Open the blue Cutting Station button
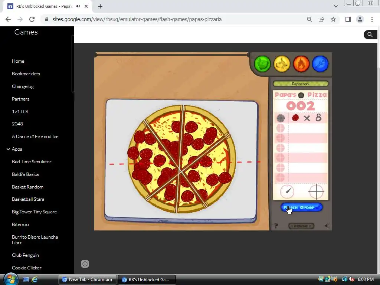The height and width of the screenshot is (285, 380). pyautogui.click(x=320, y=64)
